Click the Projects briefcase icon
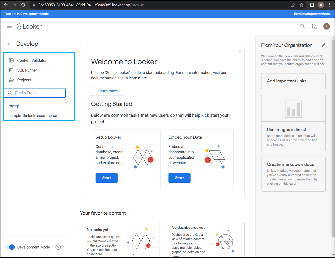Screen dimensions: 335x258 pyautogui.click(x=11, y=80)
